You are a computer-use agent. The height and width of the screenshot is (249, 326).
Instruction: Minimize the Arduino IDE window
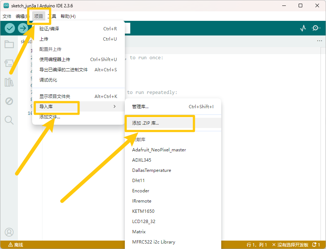pyautogui.click(x=284, y=5)
